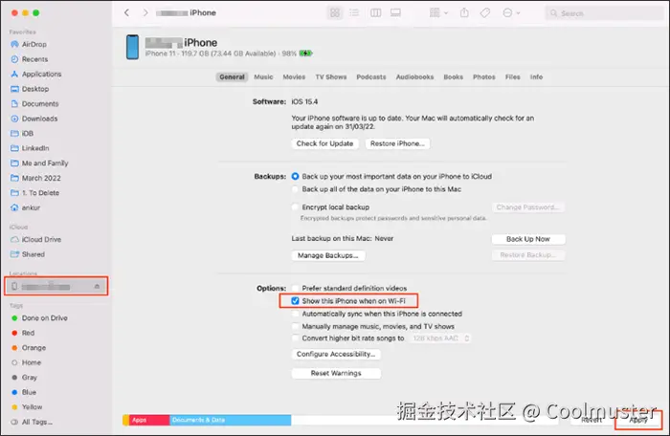670x436 pixels.
Task: Enable Encrypt local backup checkbox
Action: coord(295,207)
